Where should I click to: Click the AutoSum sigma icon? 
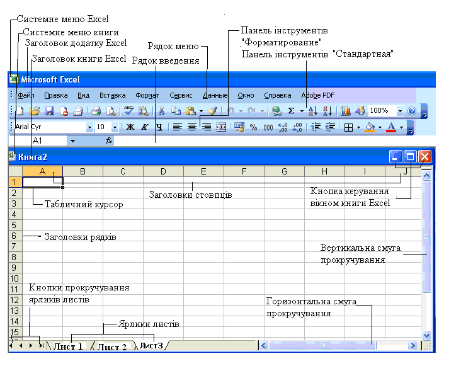(291, 111)
